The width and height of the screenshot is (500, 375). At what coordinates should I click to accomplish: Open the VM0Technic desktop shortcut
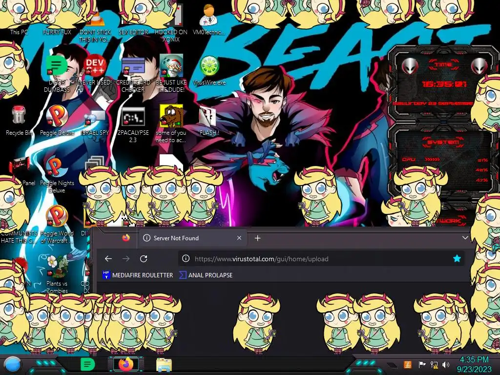click(x=209, y=20)
